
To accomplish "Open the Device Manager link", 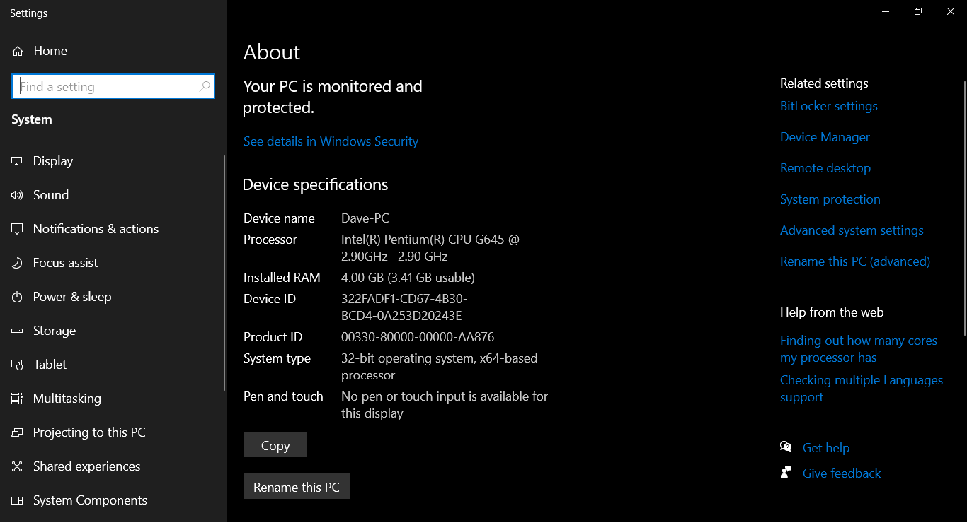I will click(825, 137).
